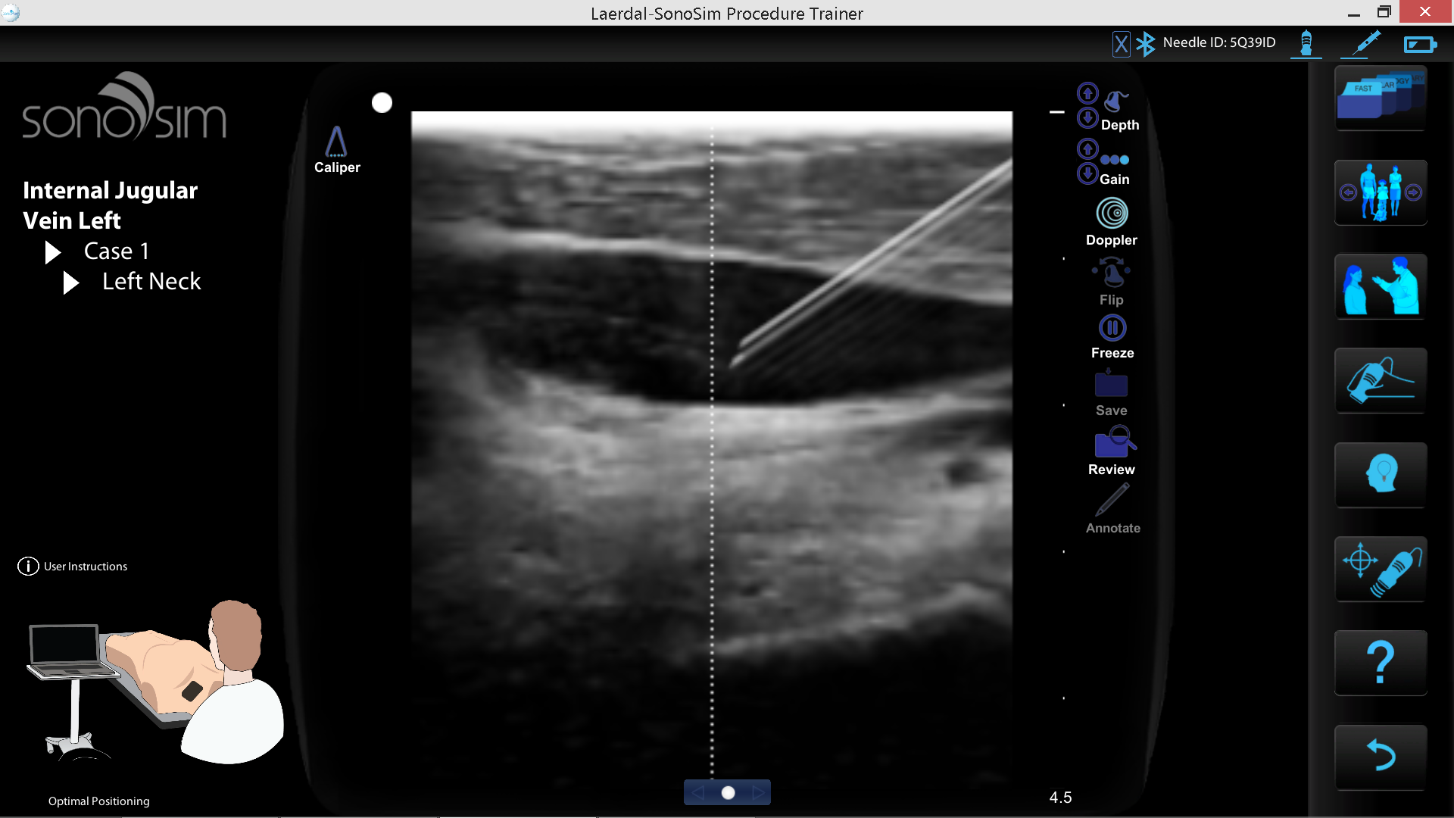Image resolution: width=1454 pixels, height=818 pixels.
Task: Open the case library panel
Action: pos(1381,98)
